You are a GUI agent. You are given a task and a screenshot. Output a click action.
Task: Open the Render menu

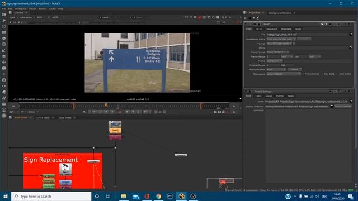pos(43,9)
